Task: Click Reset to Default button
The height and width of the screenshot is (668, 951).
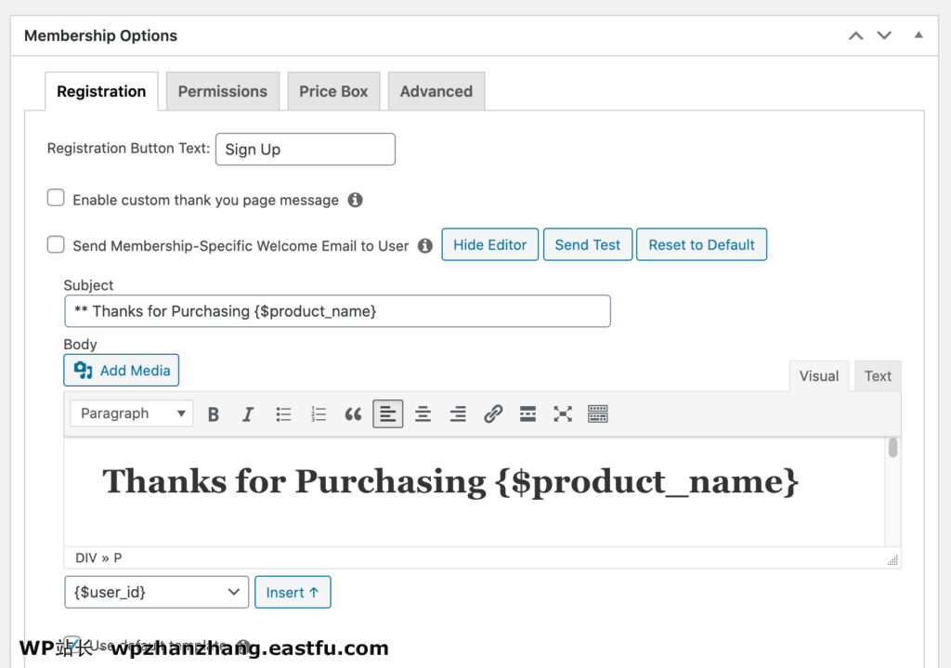Action: pos(701,245)
